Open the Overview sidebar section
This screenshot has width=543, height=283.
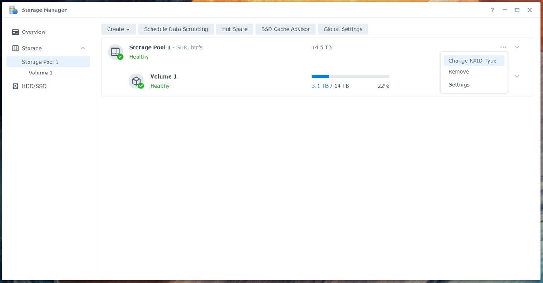coord(33,32)
